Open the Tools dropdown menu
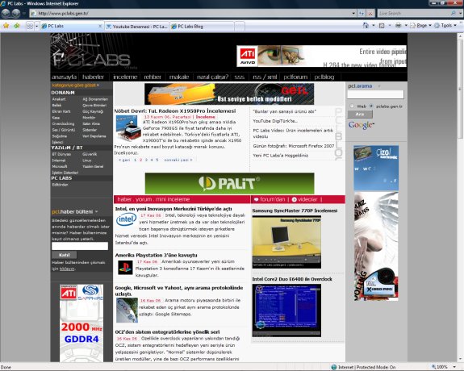 coord(445,26)
